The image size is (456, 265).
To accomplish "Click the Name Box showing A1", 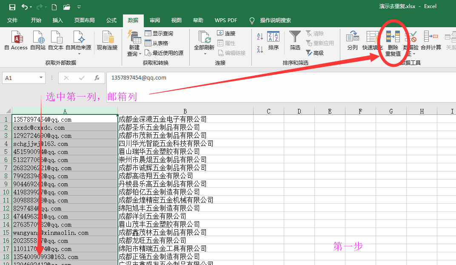I will point(20,78).
